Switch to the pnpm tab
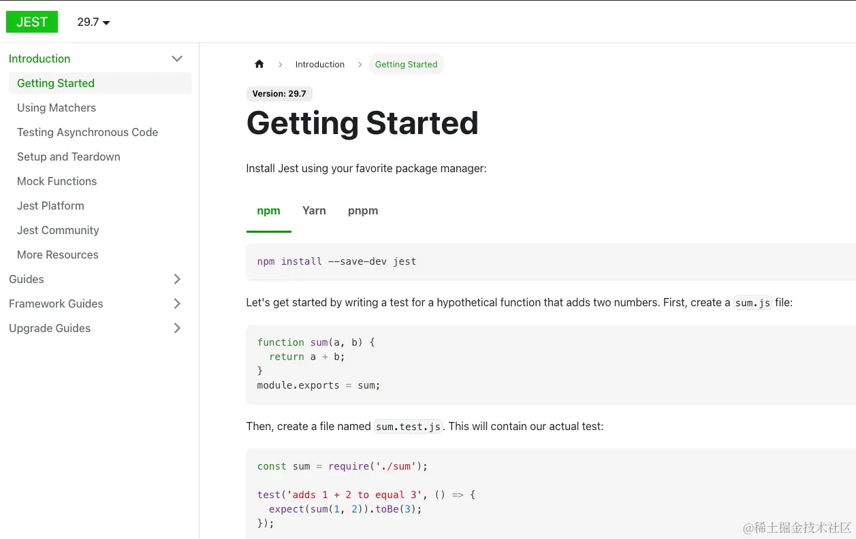Screen dimensions: 856x539 tap(363, 211)
